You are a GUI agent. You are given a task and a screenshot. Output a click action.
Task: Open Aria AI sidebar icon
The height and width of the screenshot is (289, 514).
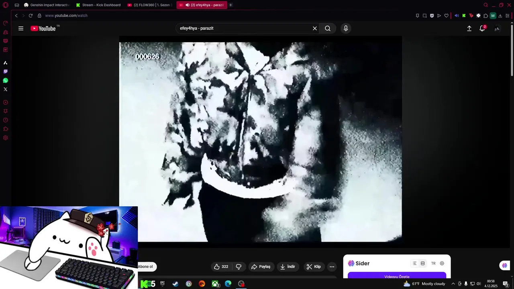(x=6, y=63)
